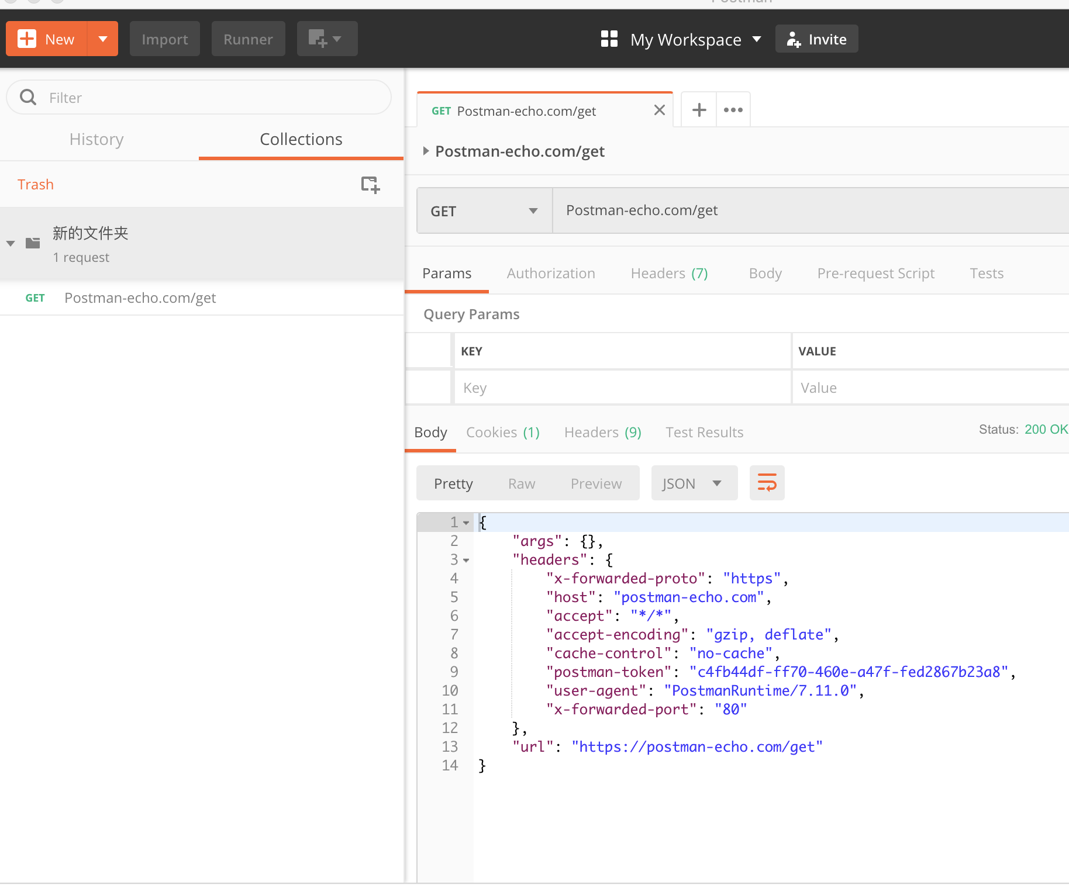Open the Pre-request Script tab
This screenshot has height=885, width=1069.
click(x=875, y=273)
